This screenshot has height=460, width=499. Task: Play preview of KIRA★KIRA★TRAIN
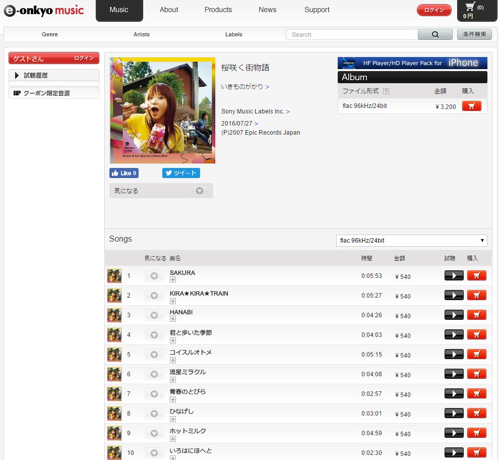(x=454, y=295)
